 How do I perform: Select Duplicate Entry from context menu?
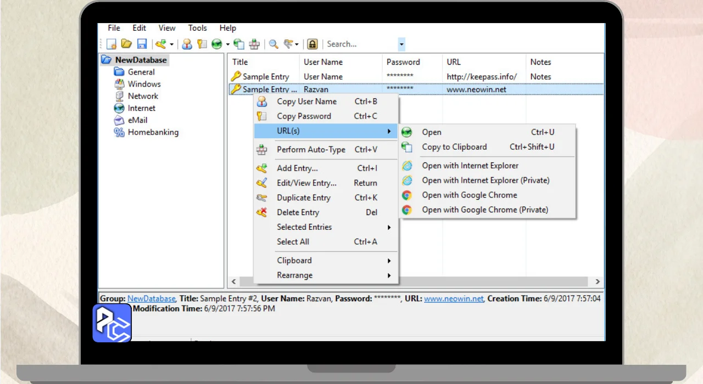[x=303, y=197]
